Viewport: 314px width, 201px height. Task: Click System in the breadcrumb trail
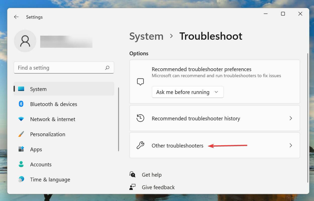point(146,36)
